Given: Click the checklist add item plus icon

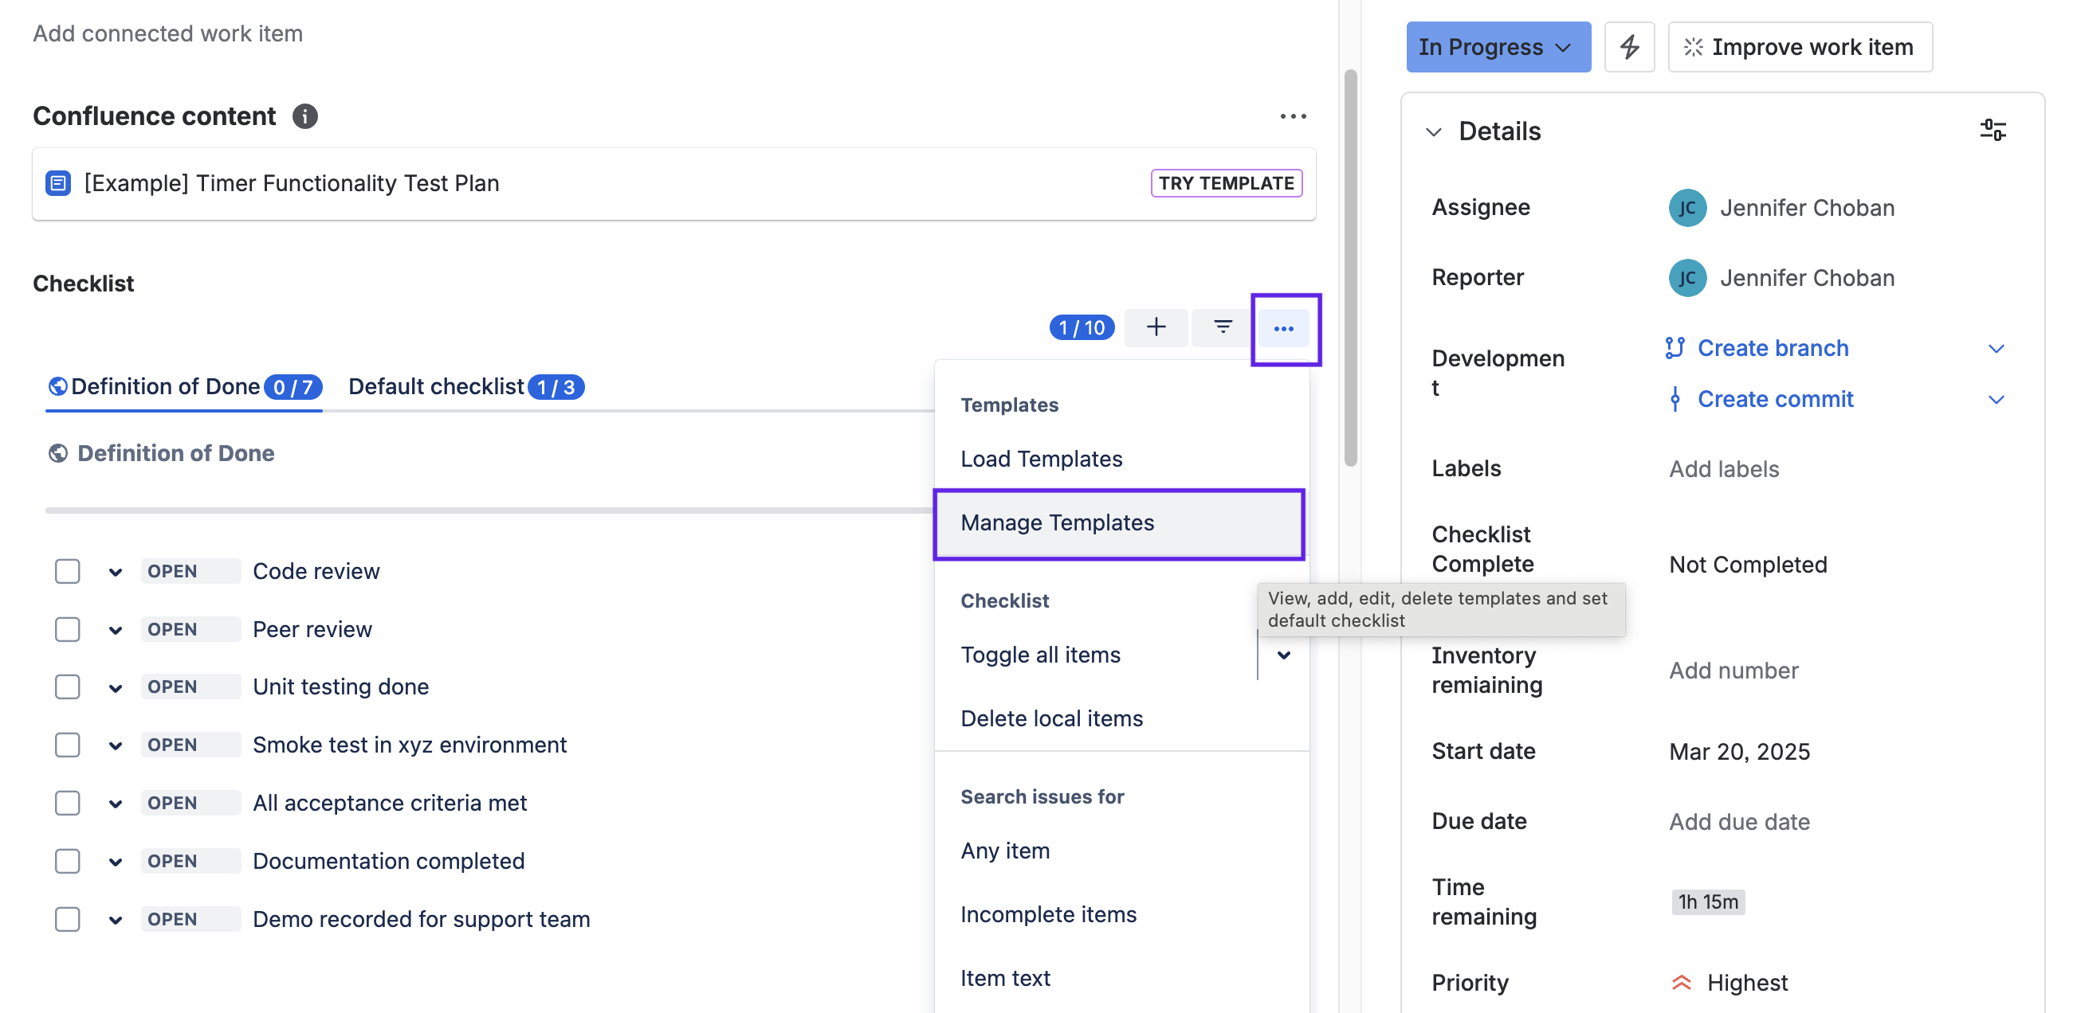Looking at the screenshot, I should point(1155,327).
